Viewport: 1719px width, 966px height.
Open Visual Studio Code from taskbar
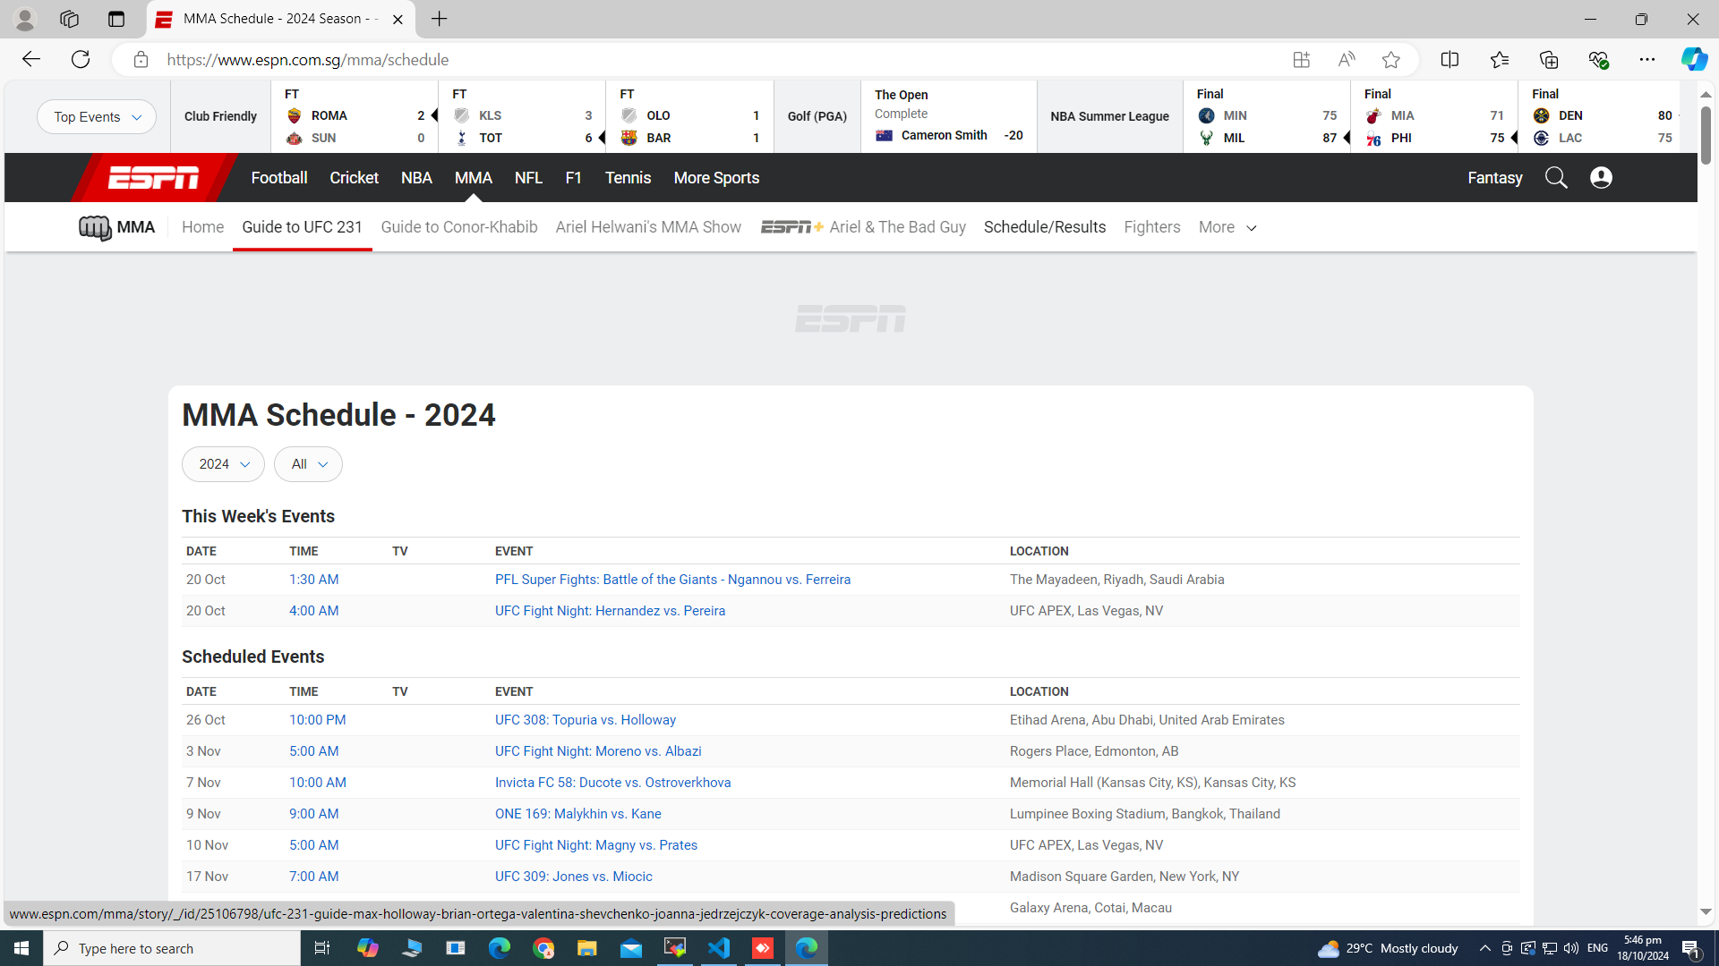[x=719, y=948]
